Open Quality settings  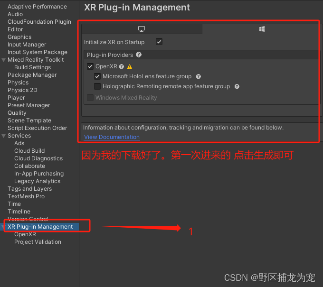[17, 113]
